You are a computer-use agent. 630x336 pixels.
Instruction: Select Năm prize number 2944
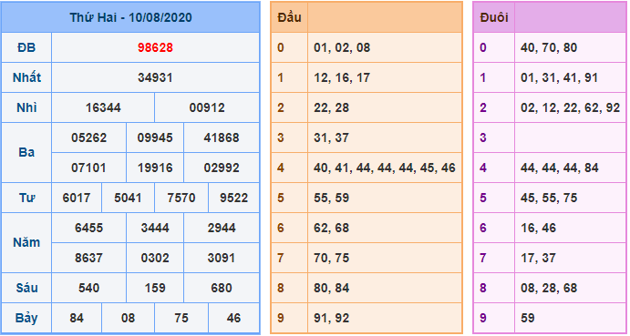[222, 228]
